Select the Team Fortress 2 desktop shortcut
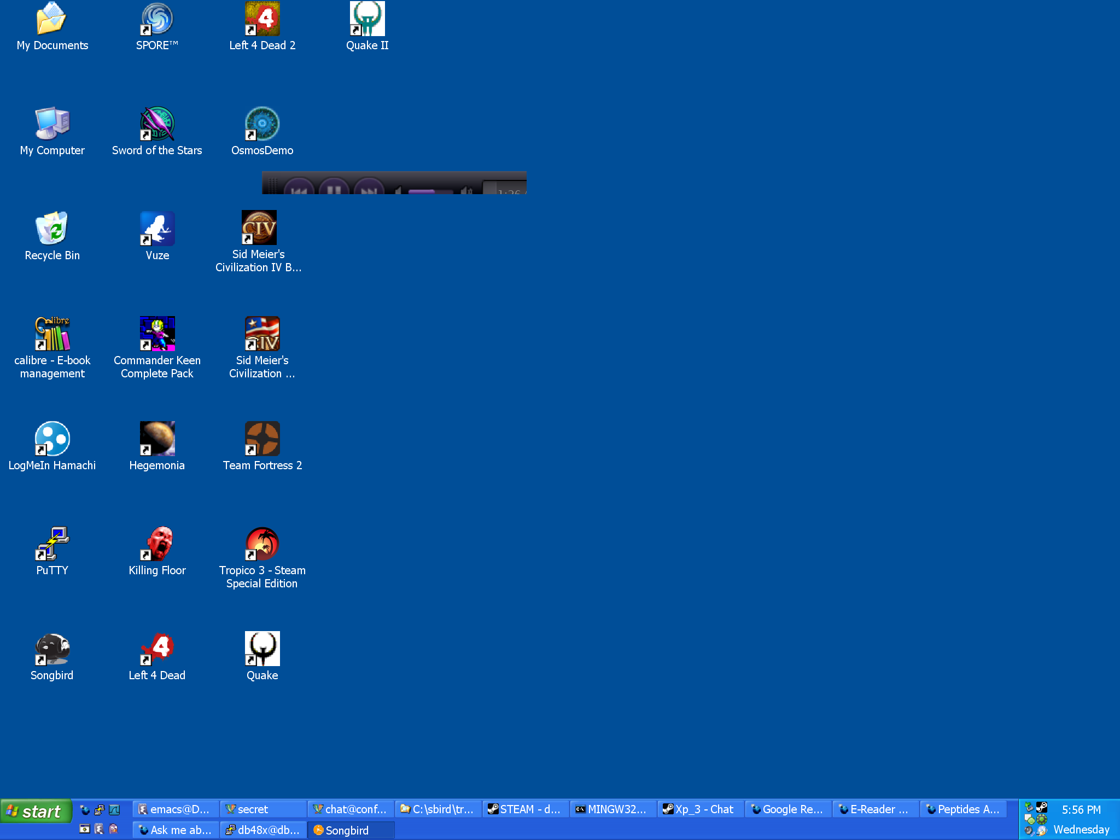 pos(262,447)
